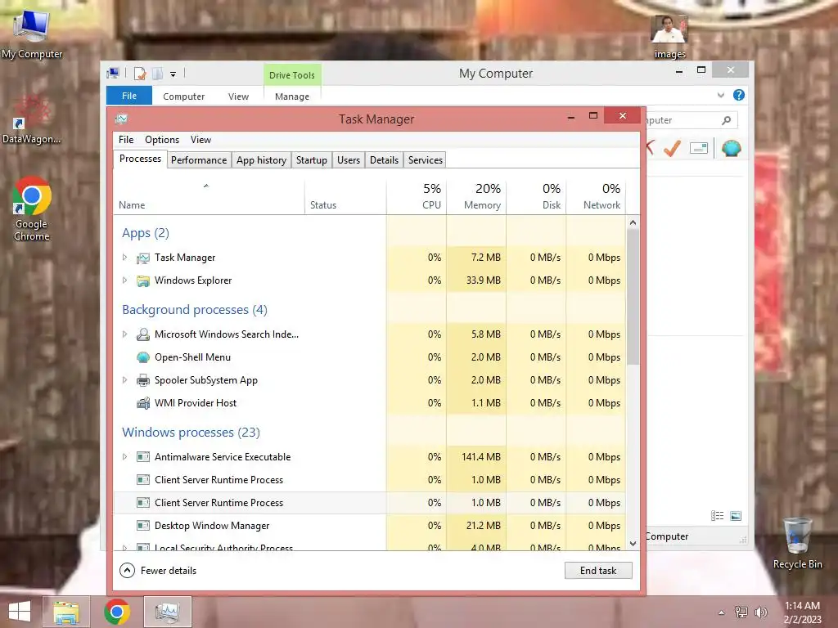Expand Windows Explorer process group
This screenshot has height=628, width=838.
tap(124, 280)
